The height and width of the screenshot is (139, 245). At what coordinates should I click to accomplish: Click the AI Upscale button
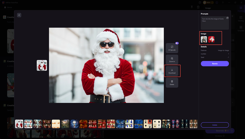pyautogui.click(x=172, y=48)
